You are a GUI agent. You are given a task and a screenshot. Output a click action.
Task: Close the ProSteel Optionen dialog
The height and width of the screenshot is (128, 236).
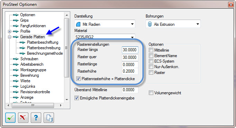[x=231, y=4]
